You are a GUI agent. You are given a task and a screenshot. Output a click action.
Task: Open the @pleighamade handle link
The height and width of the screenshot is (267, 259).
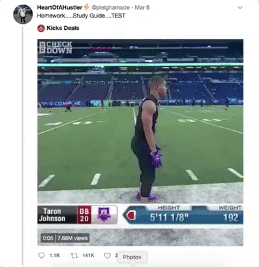[111, 7]
